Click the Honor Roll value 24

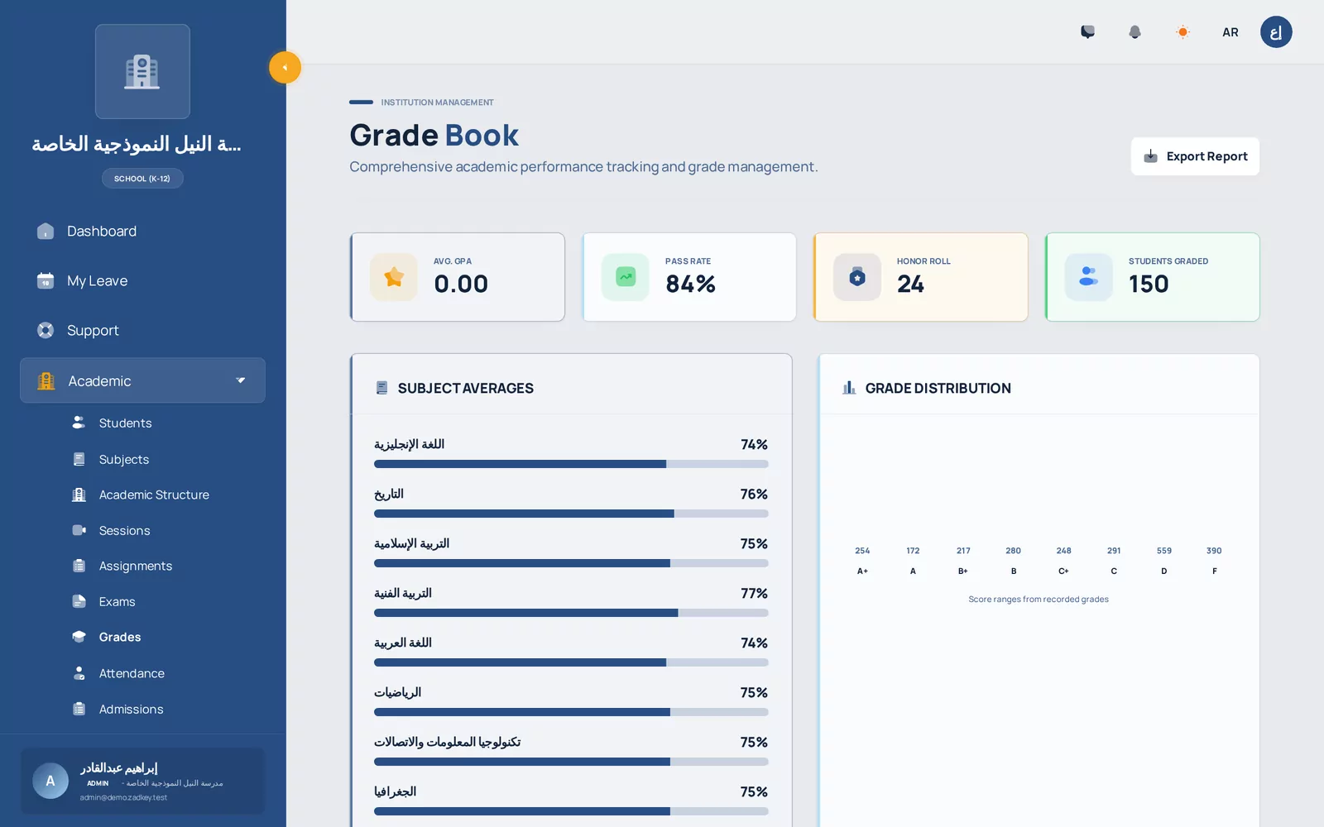tap(910, 284)
